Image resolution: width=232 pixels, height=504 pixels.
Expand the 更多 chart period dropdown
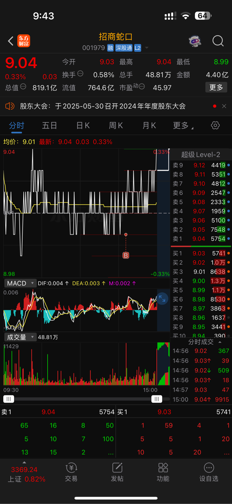[183, 126]
